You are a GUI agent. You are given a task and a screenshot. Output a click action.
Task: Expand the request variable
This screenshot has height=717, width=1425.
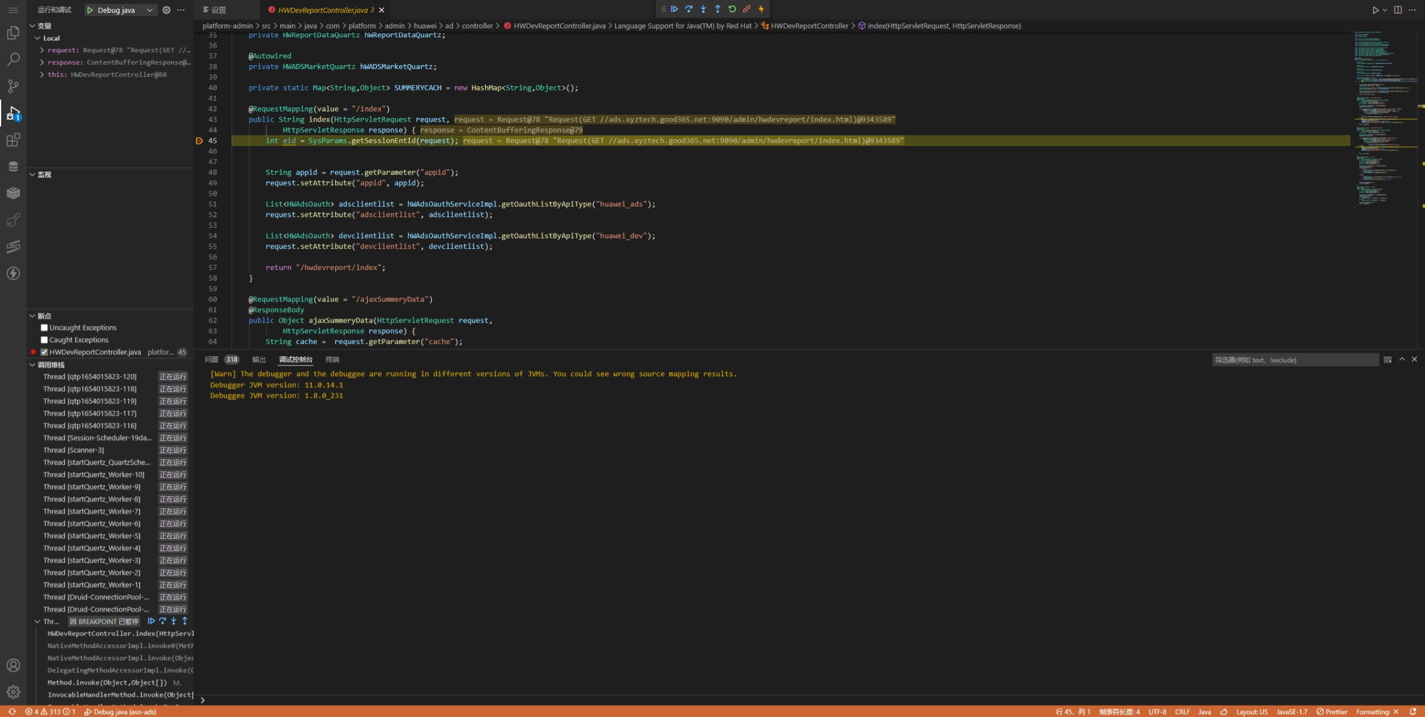42,50
